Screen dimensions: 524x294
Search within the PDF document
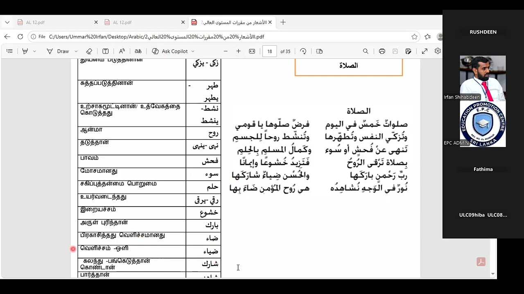tap(366, 51)
